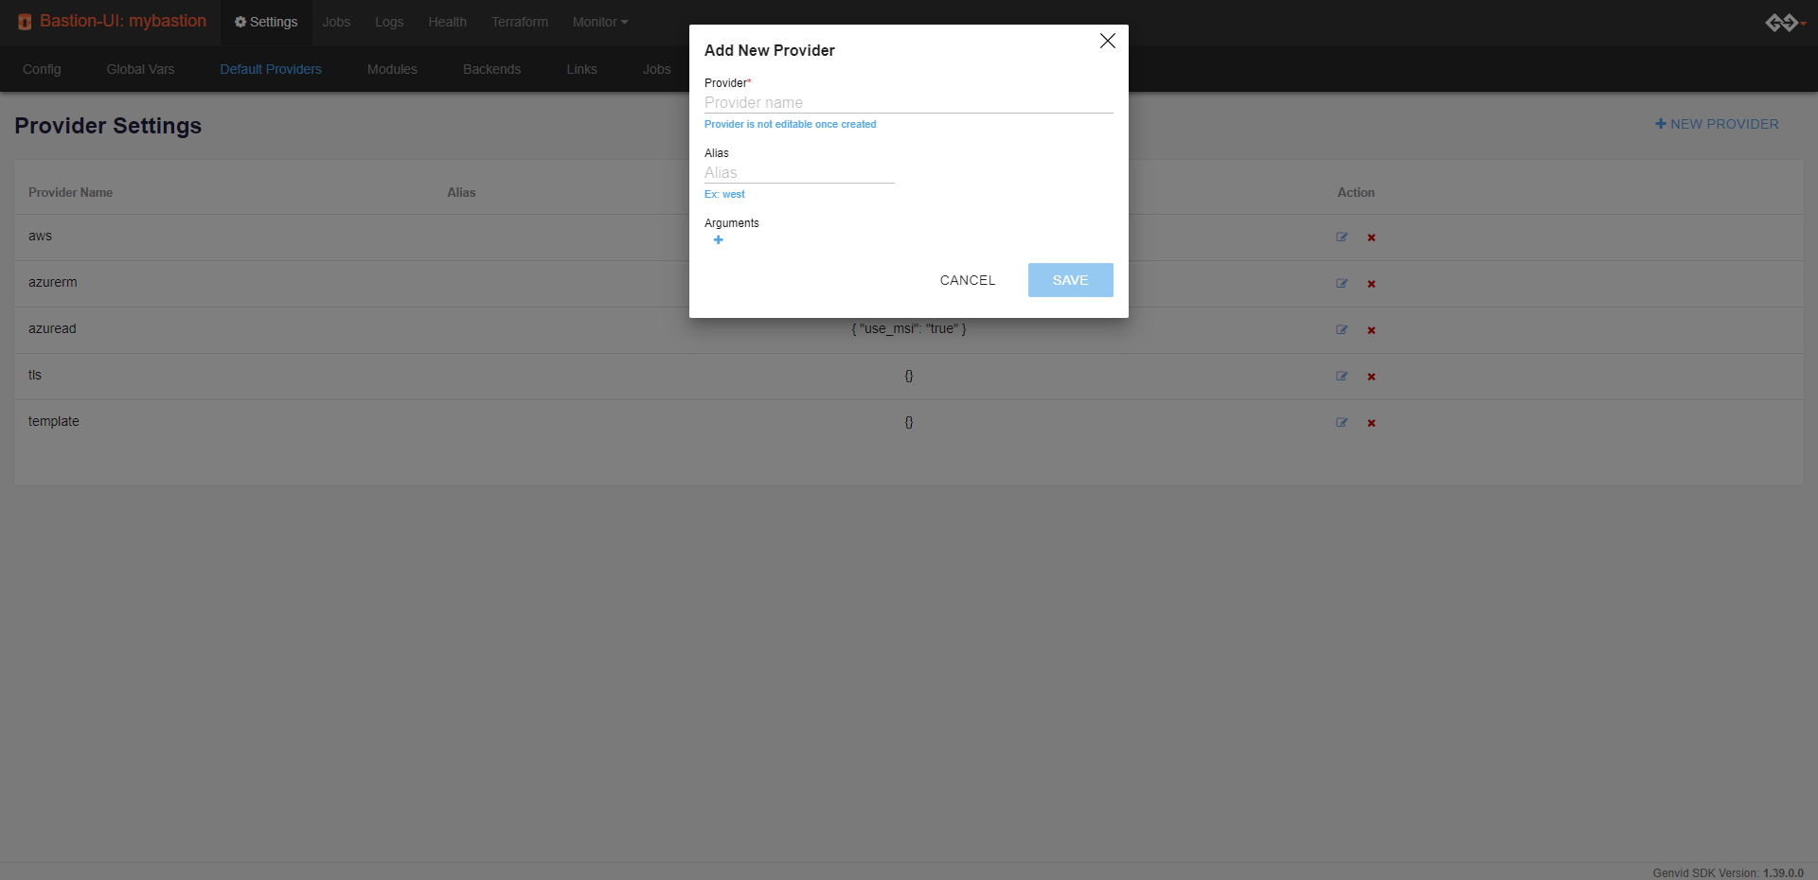Edit the azuread provider
Screen dimensions: 1818x880
pos(1342,330)
